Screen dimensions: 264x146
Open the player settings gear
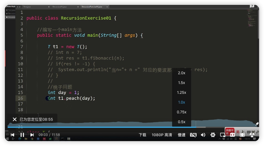pyautogui.click(x=213, y=135)
